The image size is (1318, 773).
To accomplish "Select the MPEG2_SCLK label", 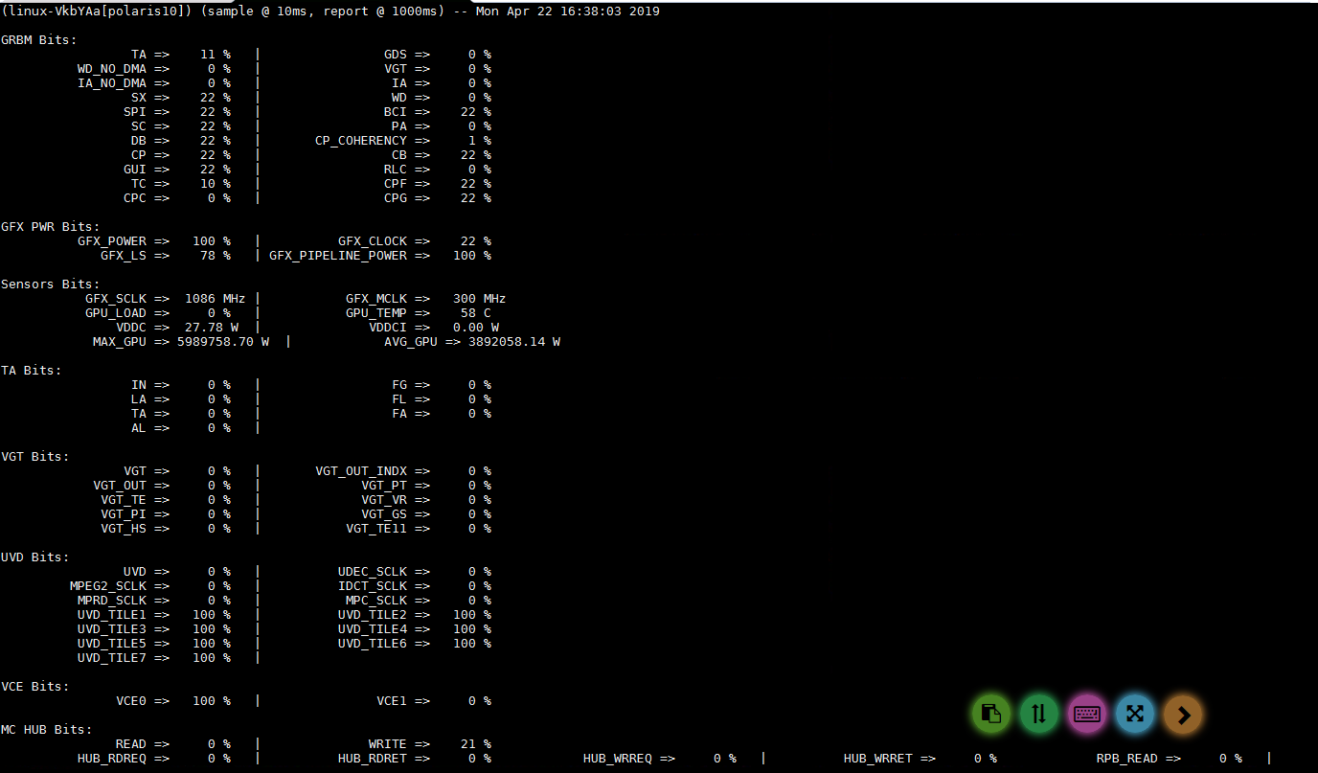I will point(107,586).
